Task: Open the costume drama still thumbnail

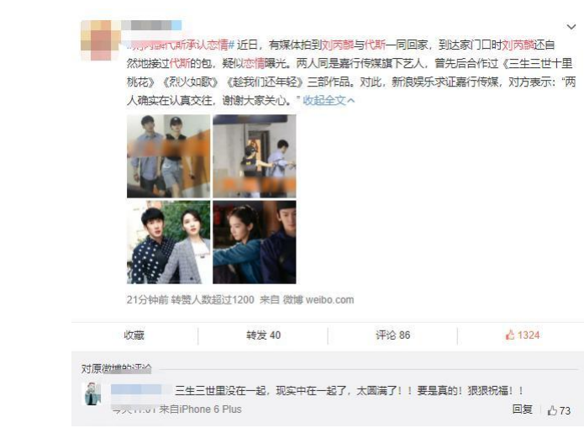Action: [255, 242]
